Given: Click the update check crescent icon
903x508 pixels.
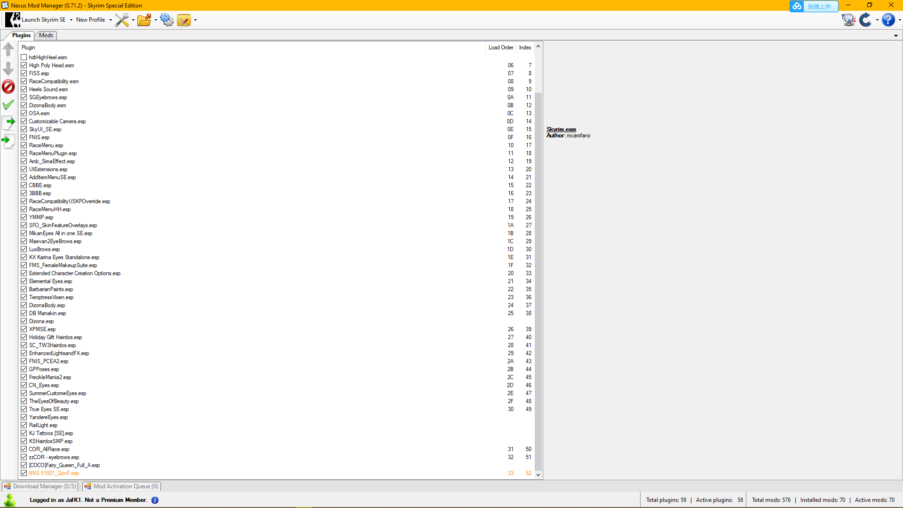Looking at the screenshot, I should tap(865, 20).
